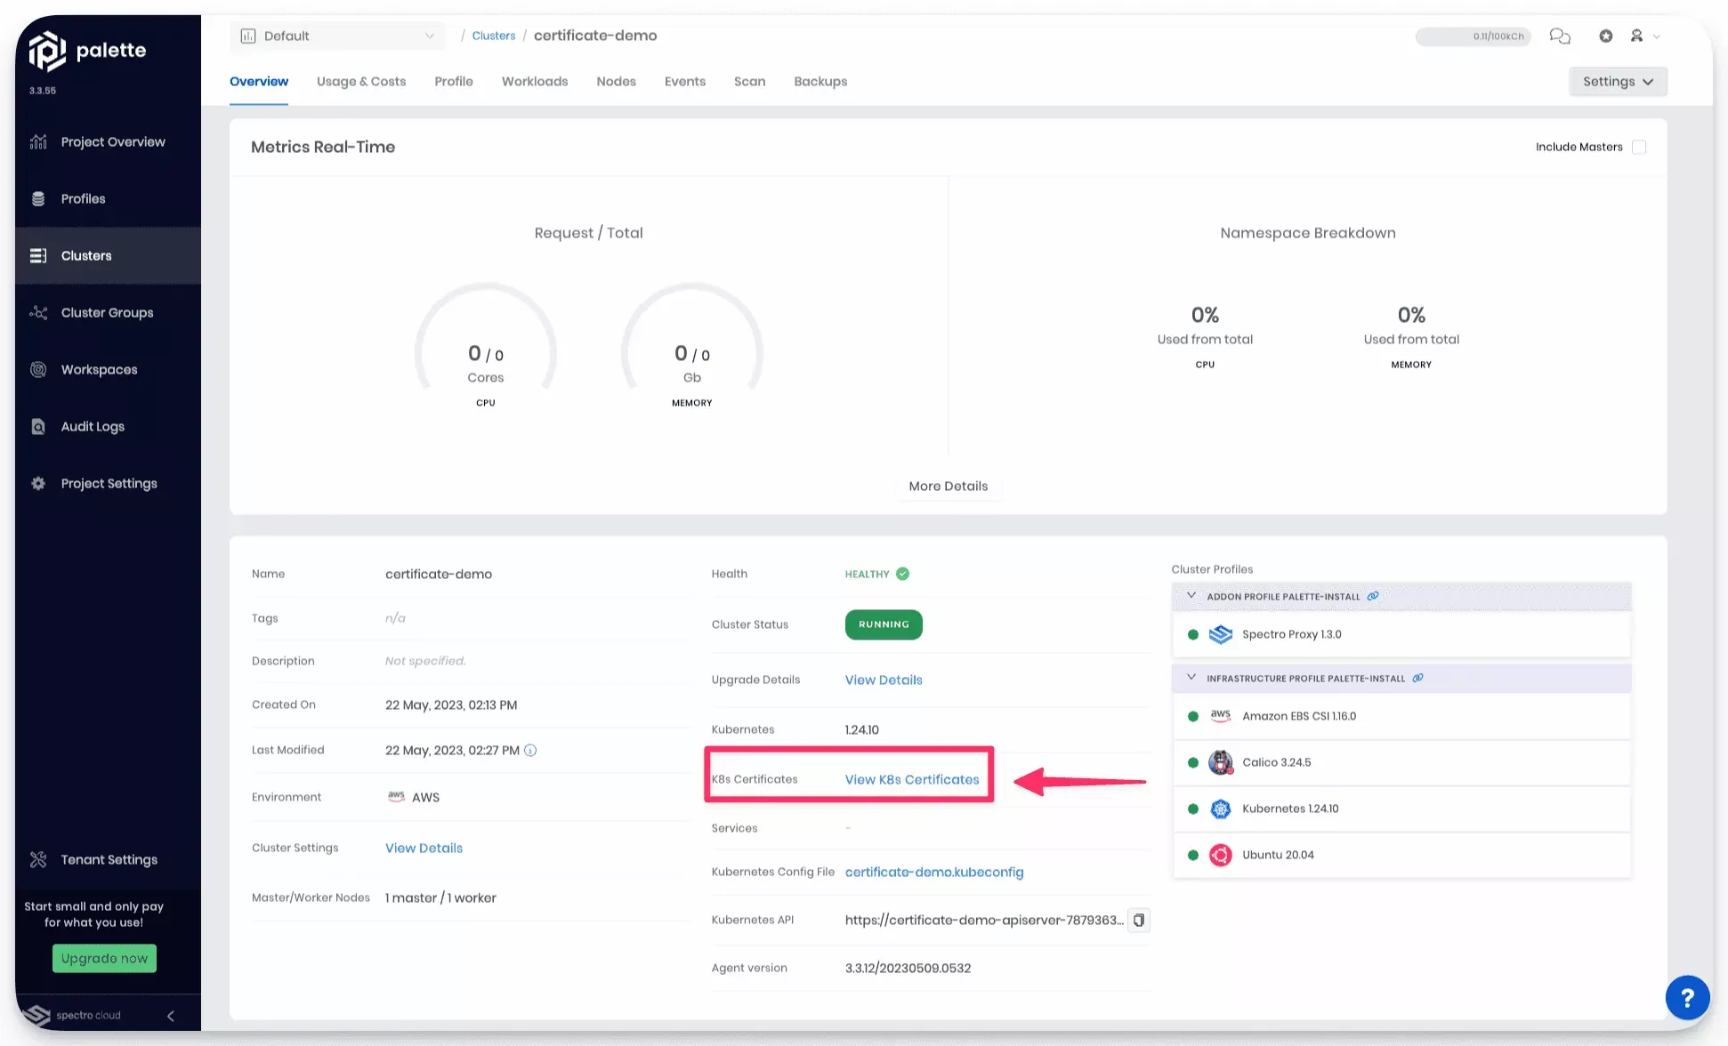Open addon profile palette-install link icon
This screenshot has width=1728, height=1046.
pos(1373,596)
